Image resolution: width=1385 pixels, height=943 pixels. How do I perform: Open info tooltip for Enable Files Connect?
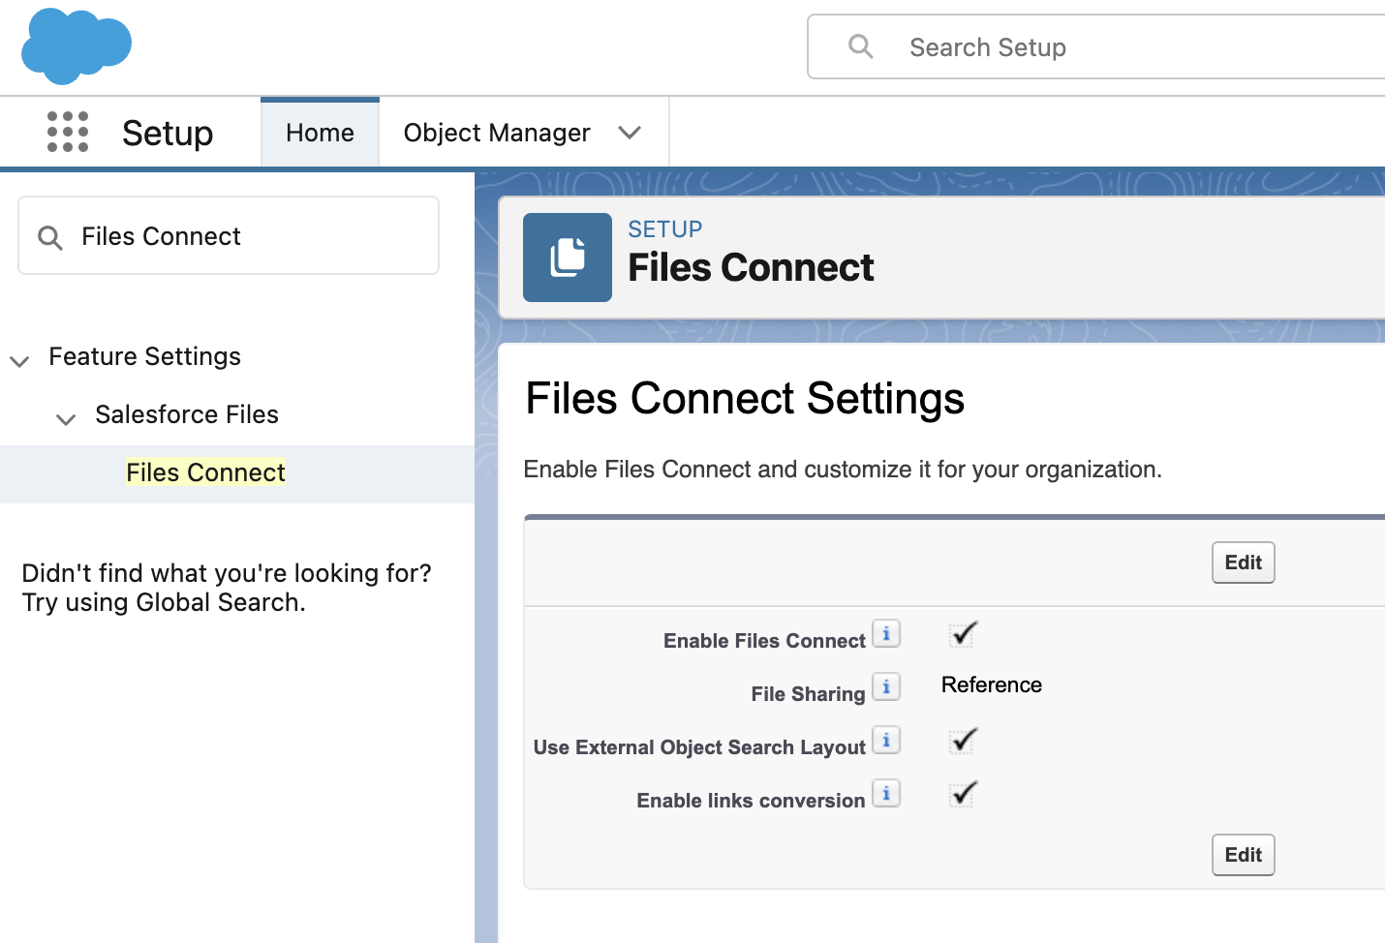point(886,633)
